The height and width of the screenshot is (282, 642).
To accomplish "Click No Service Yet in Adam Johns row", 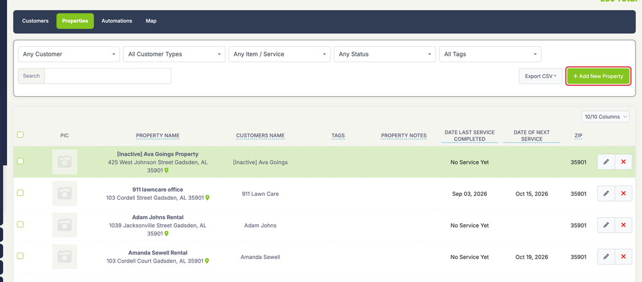I will (470, 225).
